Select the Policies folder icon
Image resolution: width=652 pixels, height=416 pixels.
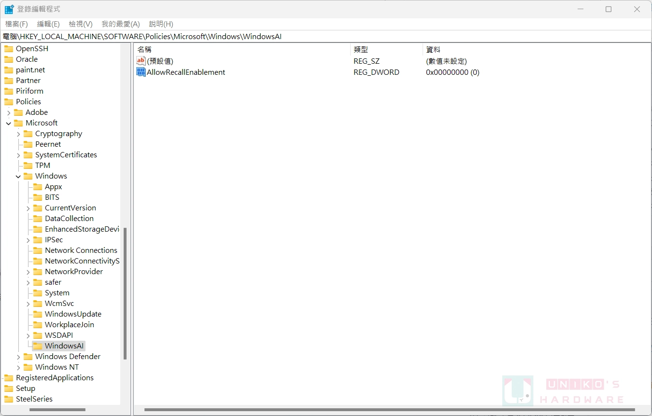click(x=9, y=102)
